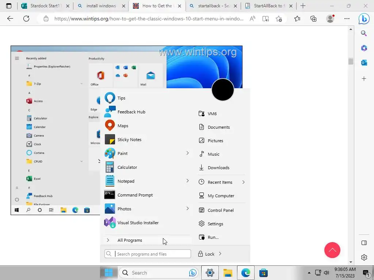Switch to Stardock Start11 tab

(45, 6)
